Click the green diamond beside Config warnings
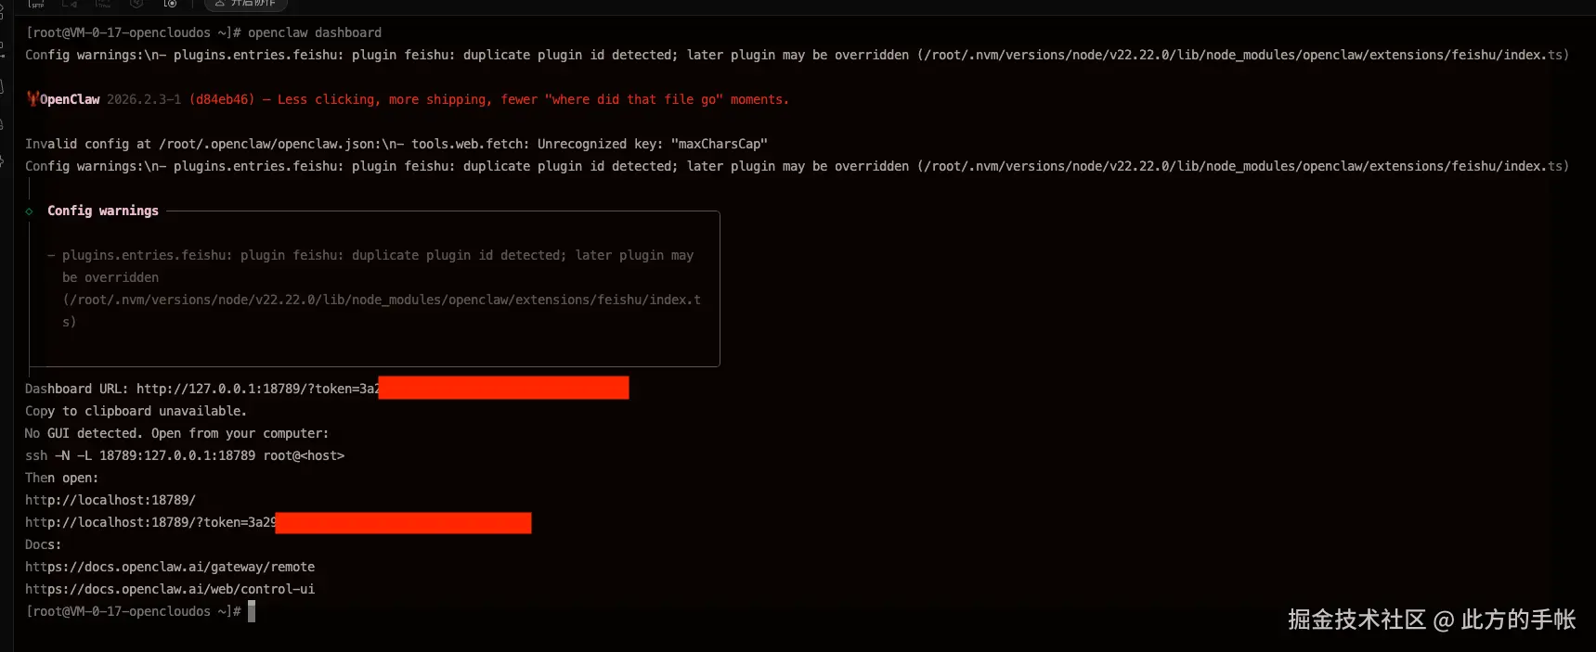1596x652 pixels. coord(29,211)
